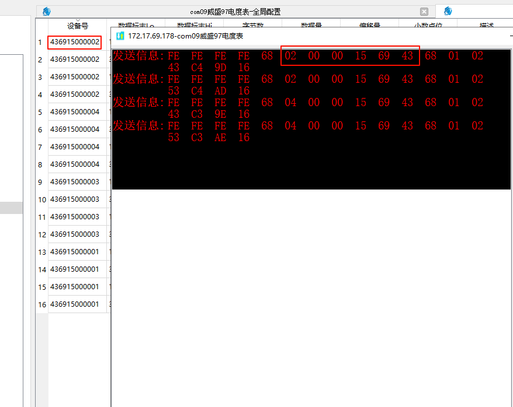Click the third 发送信息 label in the log
513x407 pixels.
click(138, 102)
